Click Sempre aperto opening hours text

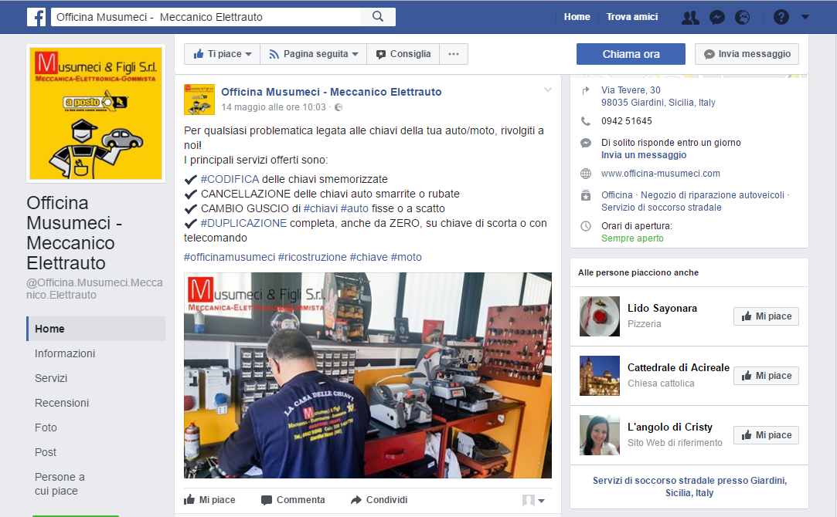(x=632, y=238)
